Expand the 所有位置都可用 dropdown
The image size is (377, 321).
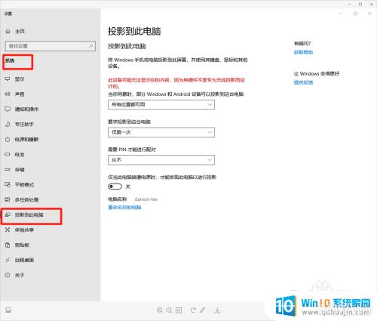pos(161,105)
